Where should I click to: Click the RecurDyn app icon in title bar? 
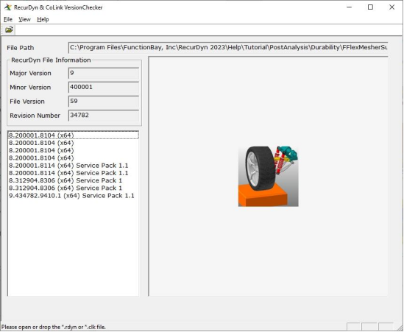(8, 7)
